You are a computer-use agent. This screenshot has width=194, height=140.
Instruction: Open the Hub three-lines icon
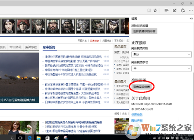(166, 10)
